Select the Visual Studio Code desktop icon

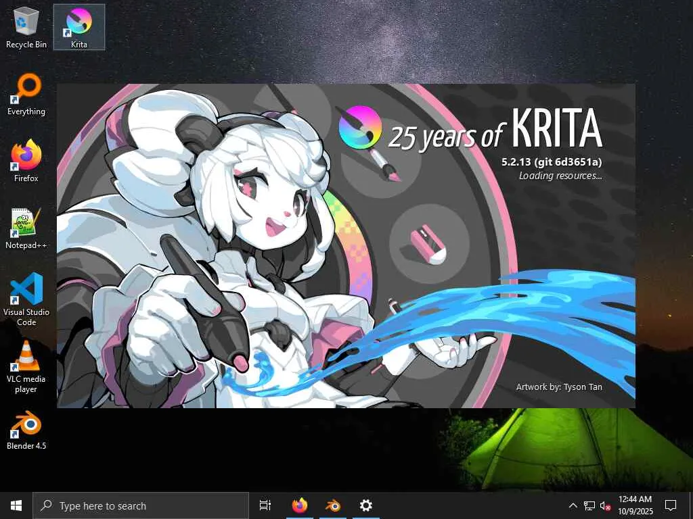[26, 299]
